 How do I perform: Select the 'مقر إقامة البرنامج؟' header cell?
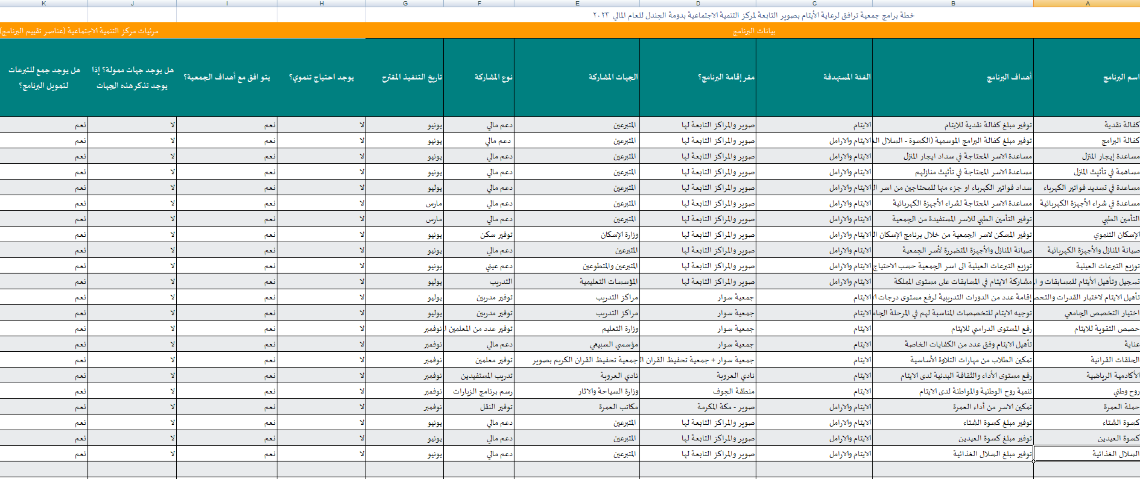(x=698, y=77)
